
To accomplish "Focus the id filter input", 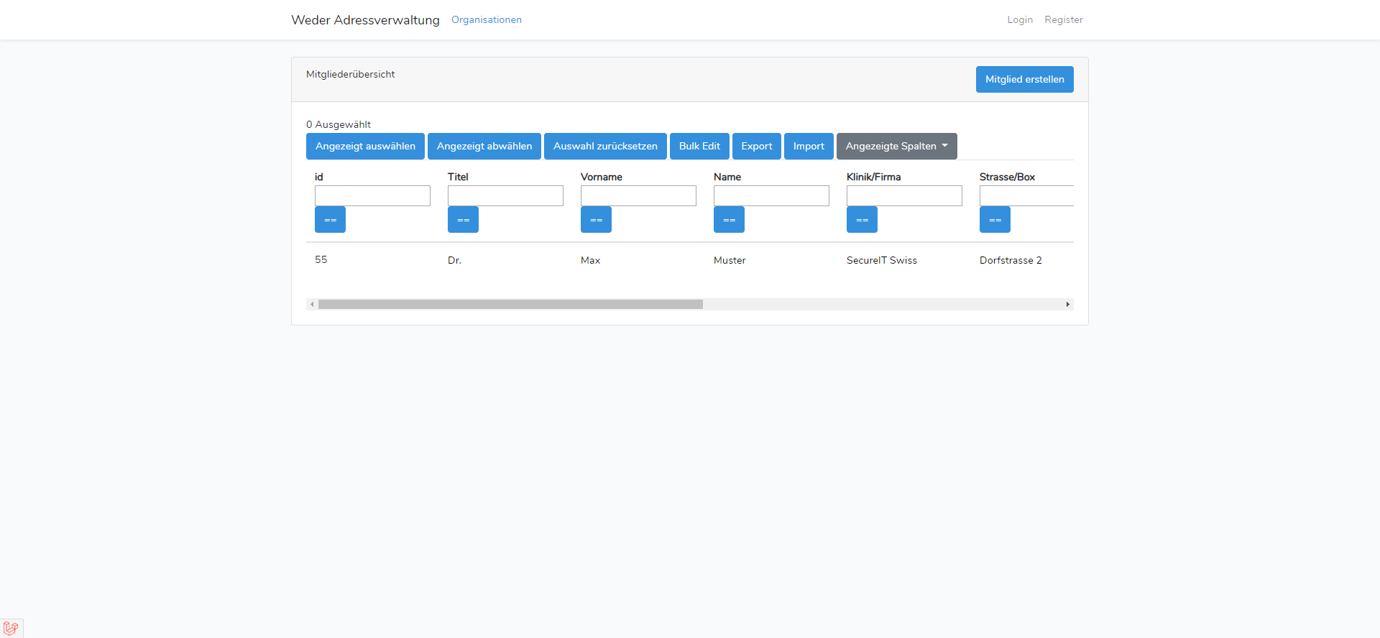I will click(372, 196).
